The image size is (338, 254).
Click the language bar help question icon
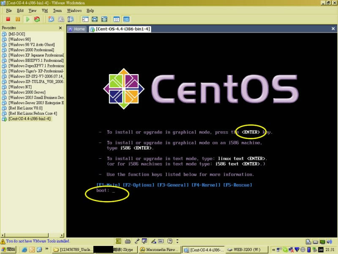click(x=170, y=241)
